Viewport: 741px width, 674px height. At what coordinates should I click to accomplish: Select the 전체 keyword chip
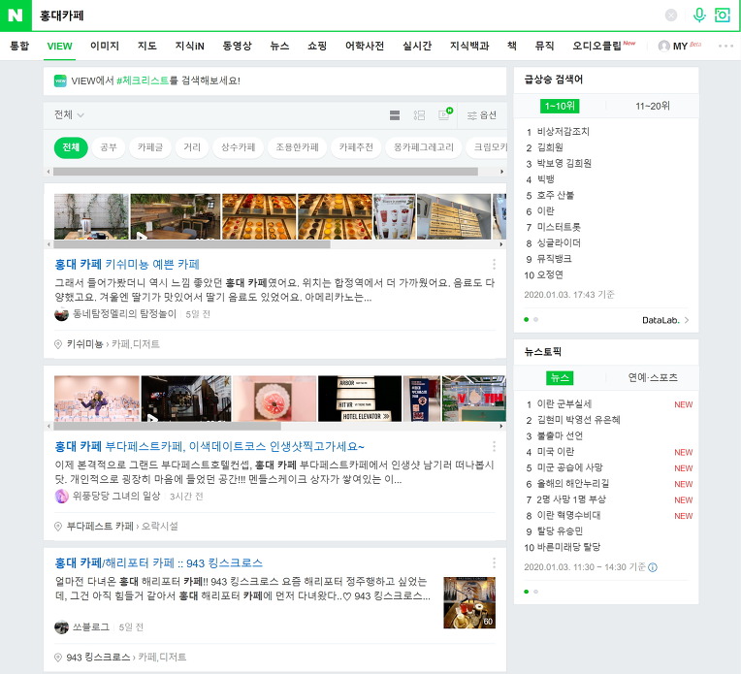71,147
